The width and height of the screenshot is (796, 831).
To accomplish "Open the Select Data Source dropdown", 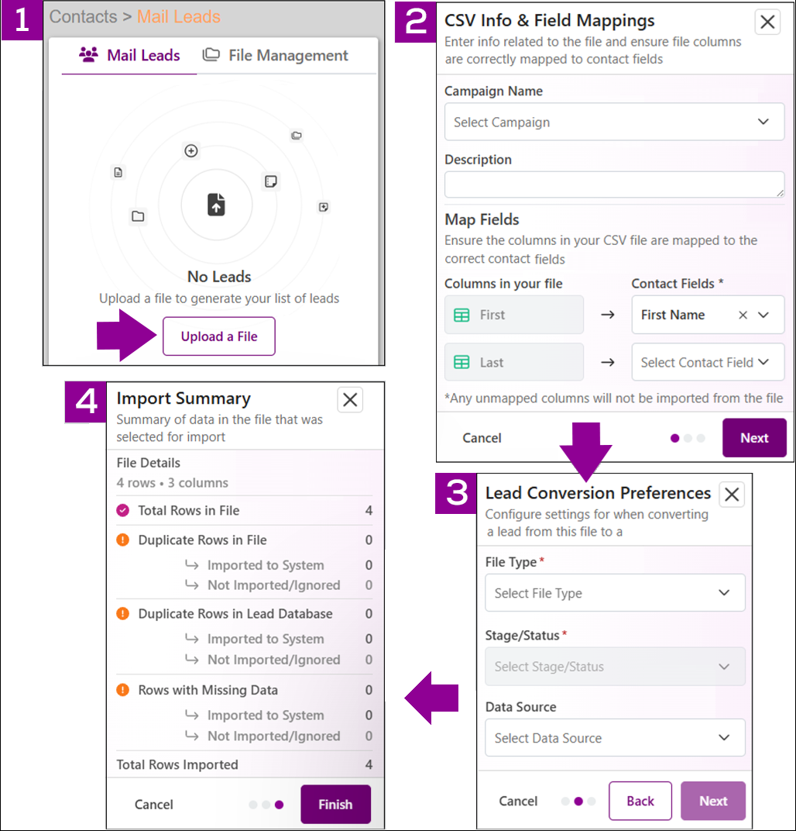I will coord(615,738).
